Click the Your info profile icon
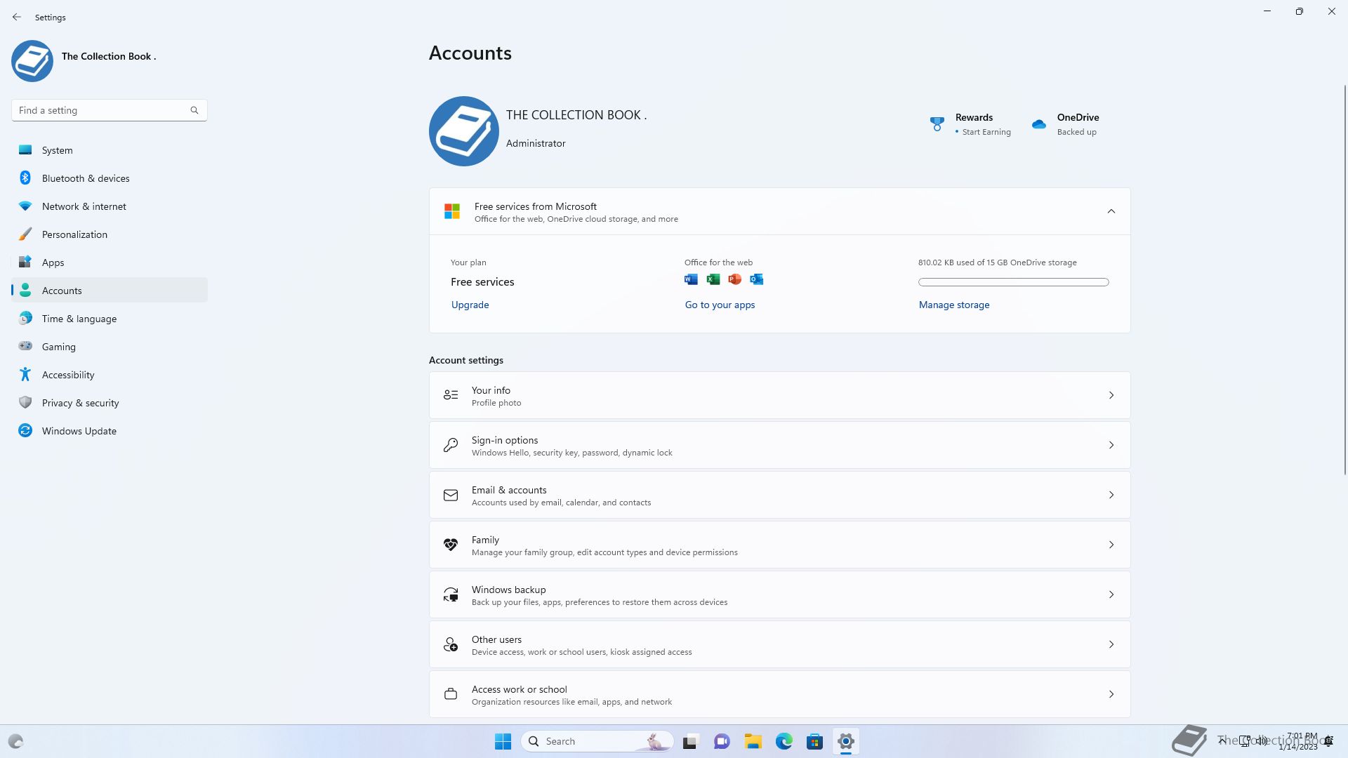Screen dimensions: 1348x758 tap(451, 395)
